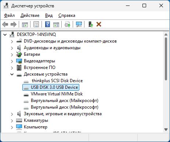Select the Встроенное ПО label
The image size is (170, 142).
coord(40,68)
